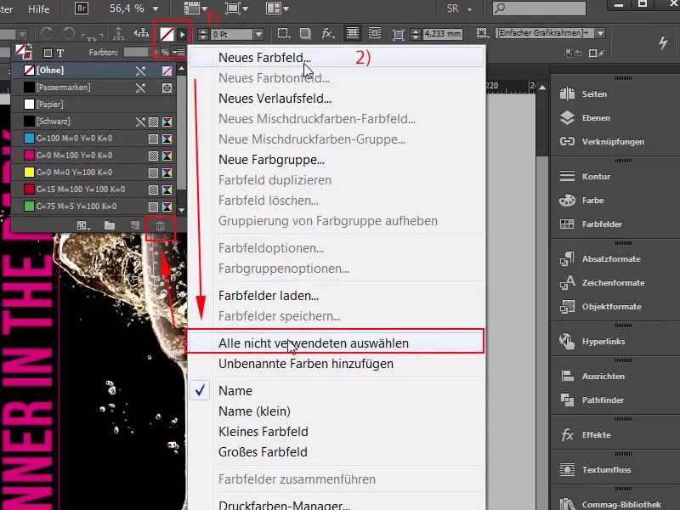Toggle wrap around bounding box button
The height and width of the screenshot is (510, 680).
(374, 33)
